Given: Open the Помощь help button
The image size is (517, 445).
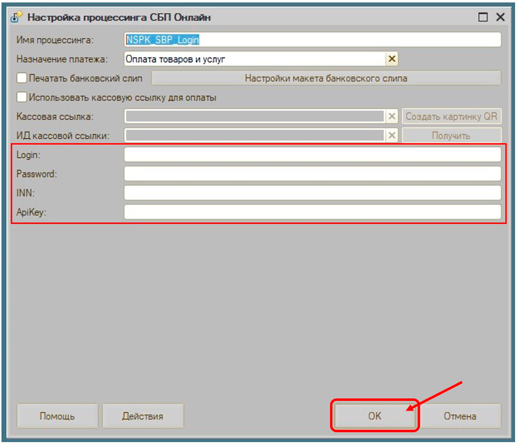Looking at the screenshot, I should pos(57,416).
